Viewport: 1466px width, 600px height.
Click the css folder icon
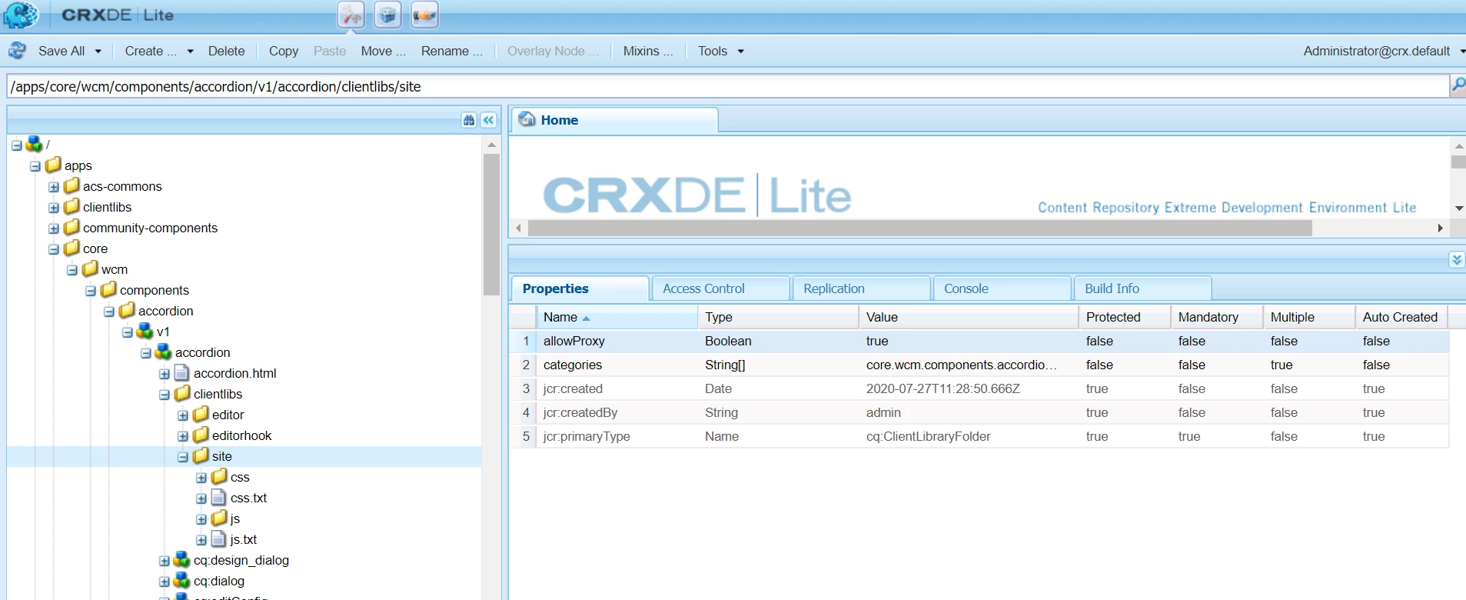219,476
